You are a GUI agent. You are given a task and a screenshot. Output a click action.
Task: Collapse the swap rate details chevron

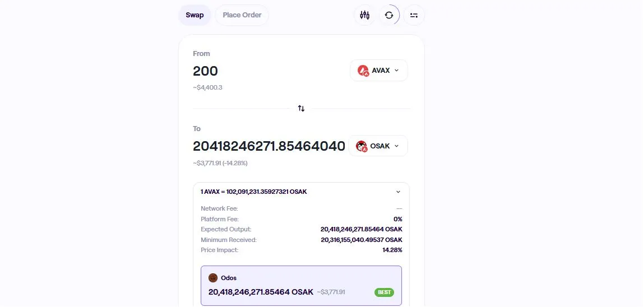(398, 192)
